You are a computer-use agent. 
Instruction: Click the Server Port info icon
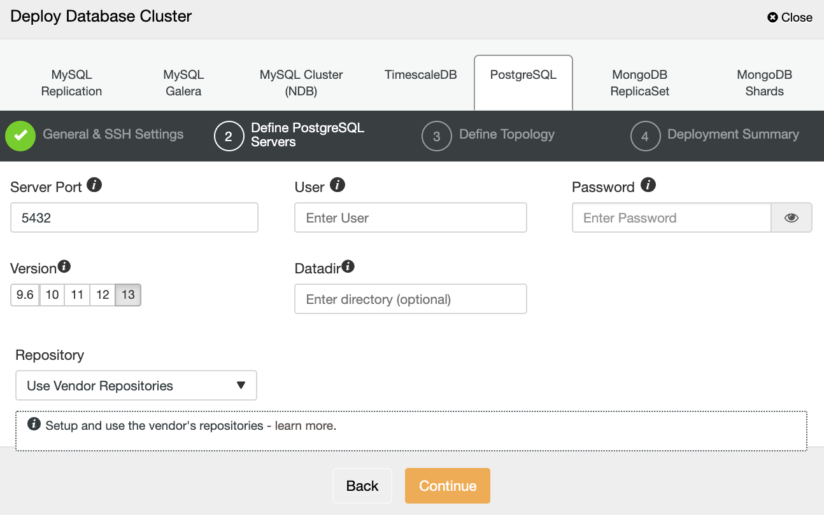pos(94,185)
